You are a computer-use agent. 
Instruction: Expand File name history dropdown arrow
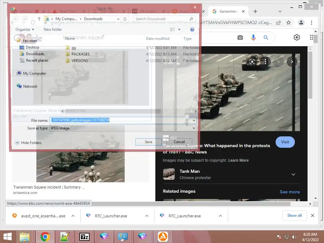point(194,120)
